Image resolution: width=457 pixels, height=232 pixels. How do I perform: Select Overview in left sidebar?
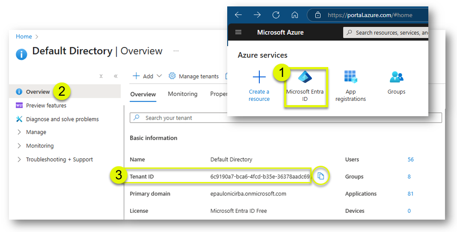tap(65, 92)
